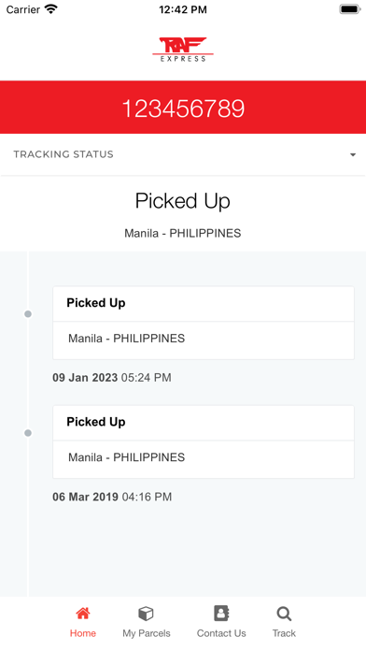Select the Contact Us tab label

221,633
